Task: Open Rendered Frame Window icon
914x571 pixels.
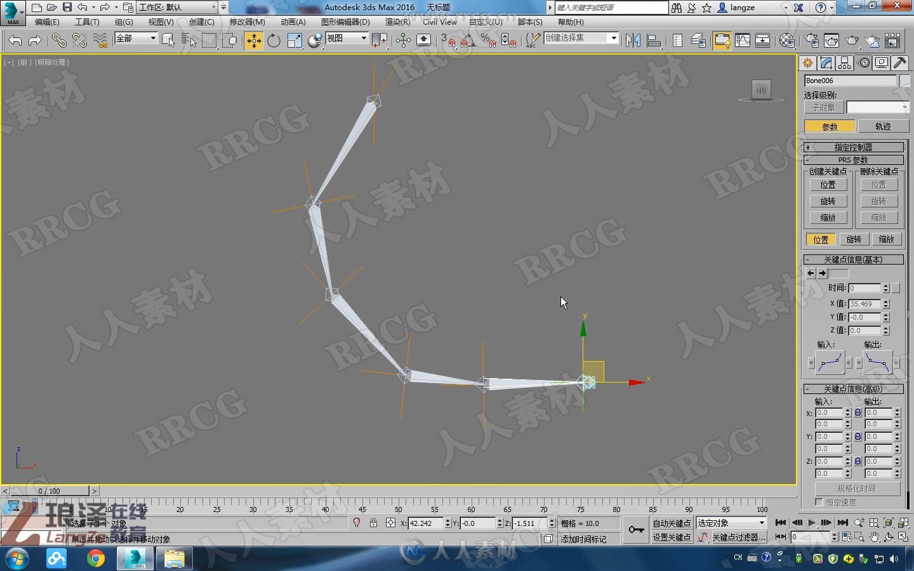Action: coord(831,41)
